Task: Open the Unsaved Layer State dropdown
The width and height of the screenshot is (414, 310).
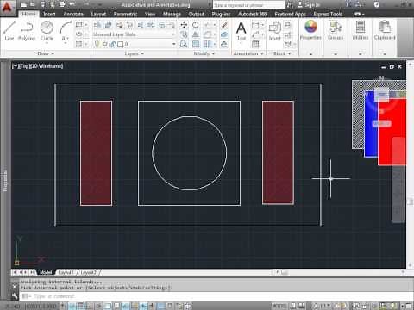Action: [x=134, y=34]
